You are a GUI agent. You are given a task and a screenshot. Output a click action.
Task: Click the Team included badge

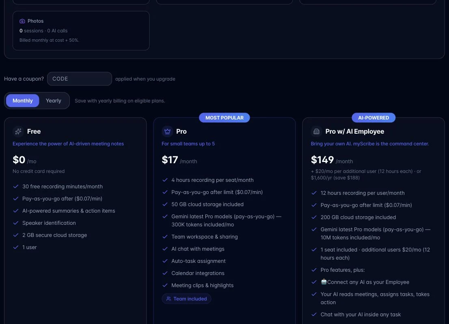click(x=186, y=298)
